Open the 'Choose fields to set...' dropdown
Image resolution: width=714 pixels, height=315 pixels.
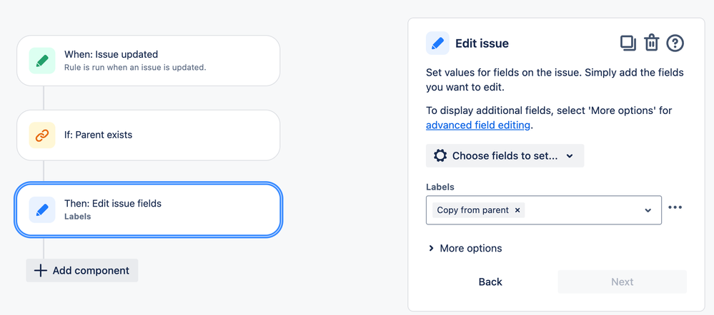(x=505, y=156)
